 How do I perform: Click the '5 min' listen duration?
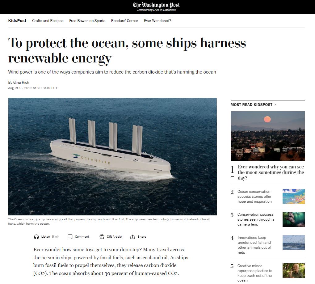[x=56, y=237]
